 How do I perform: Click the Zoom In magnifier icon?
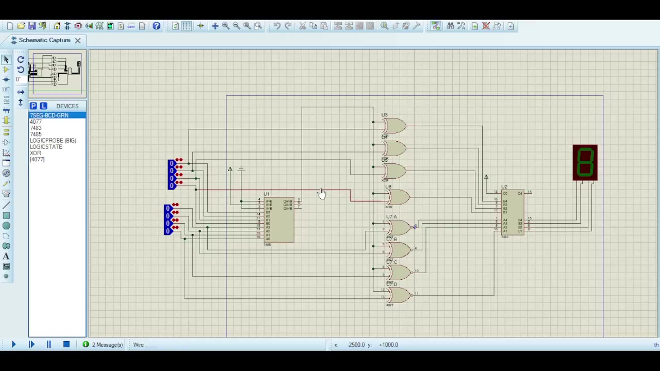[x=226, y=26]
